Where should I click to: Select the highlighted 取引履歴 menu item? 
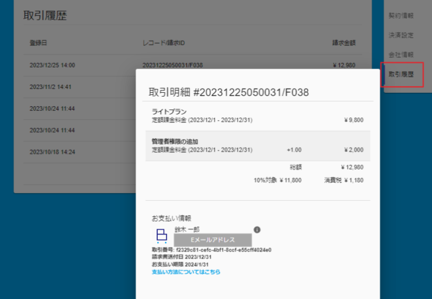click(x=401, y=74)
